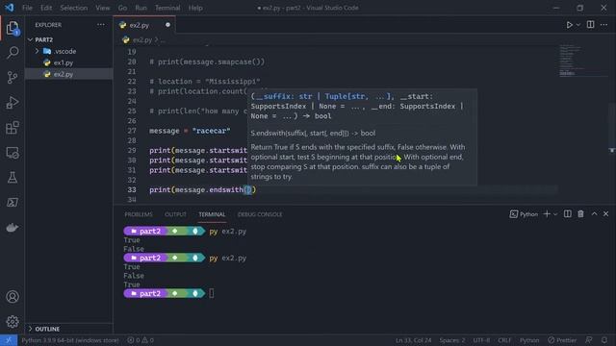The image size is (616, 346).
Task: Switch to the PROBLEMS tab
Action: (x=139, y=214)
